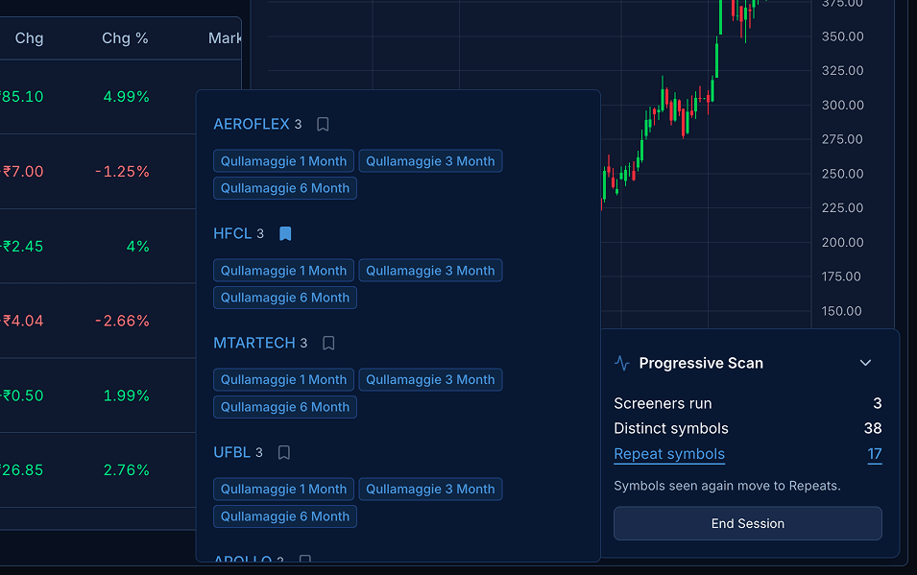917x575 pixels.
Task: Open the repeat count 17 link
Action: tap(875, 454)
